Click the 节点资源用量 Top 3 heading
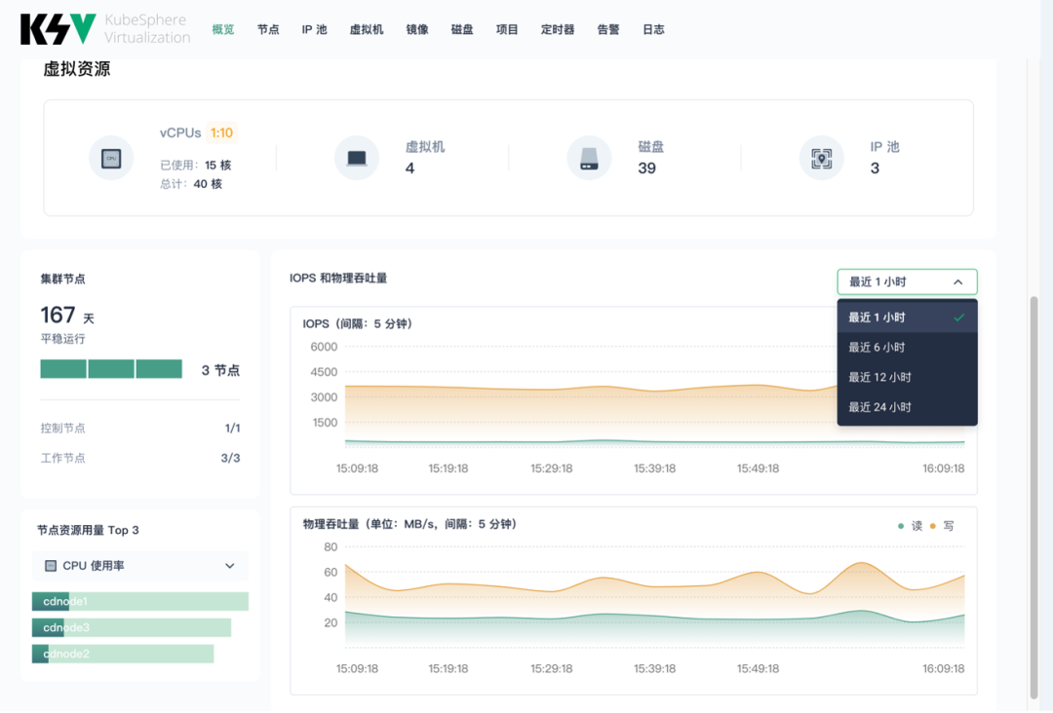The image size is (1053, 713). tap(88, 530)
